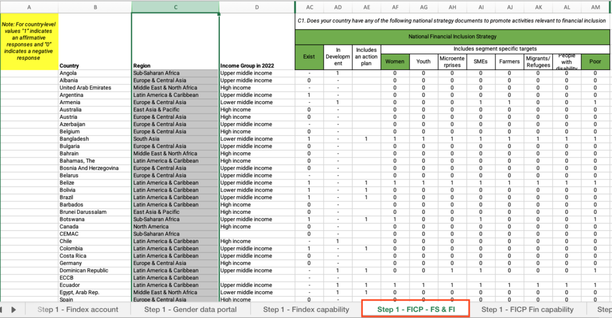Click North America region cell for Canada
The image size is (612, 318).
(175, 227)
